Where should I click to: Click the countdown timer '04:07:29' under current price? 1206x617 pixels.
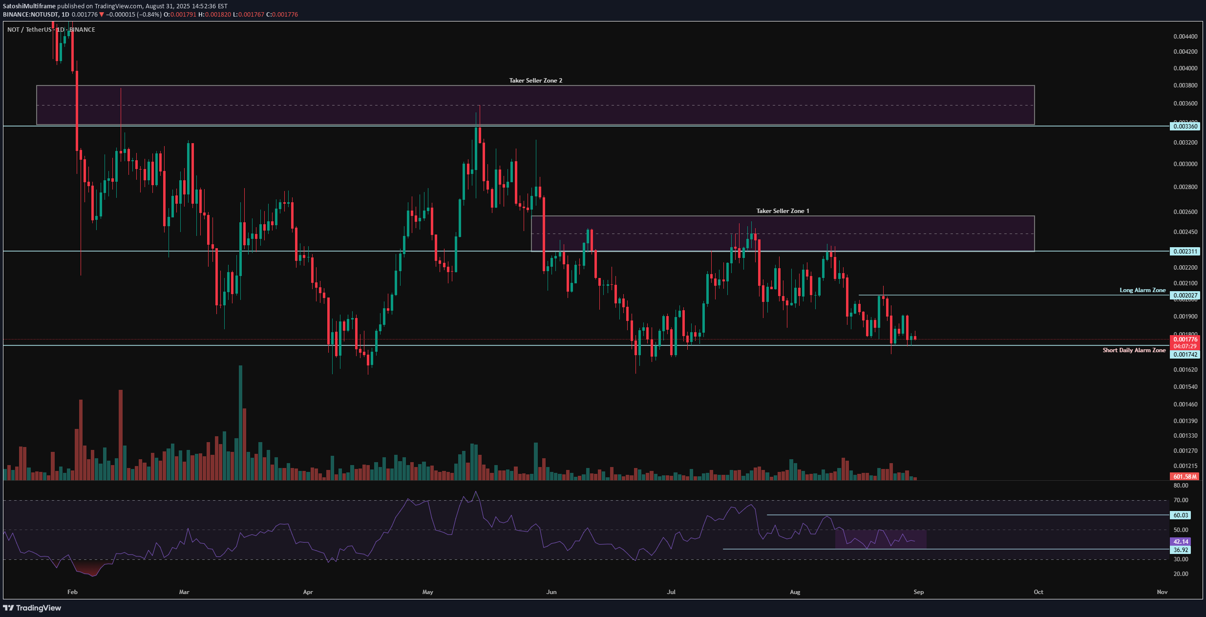[1185, 346]
